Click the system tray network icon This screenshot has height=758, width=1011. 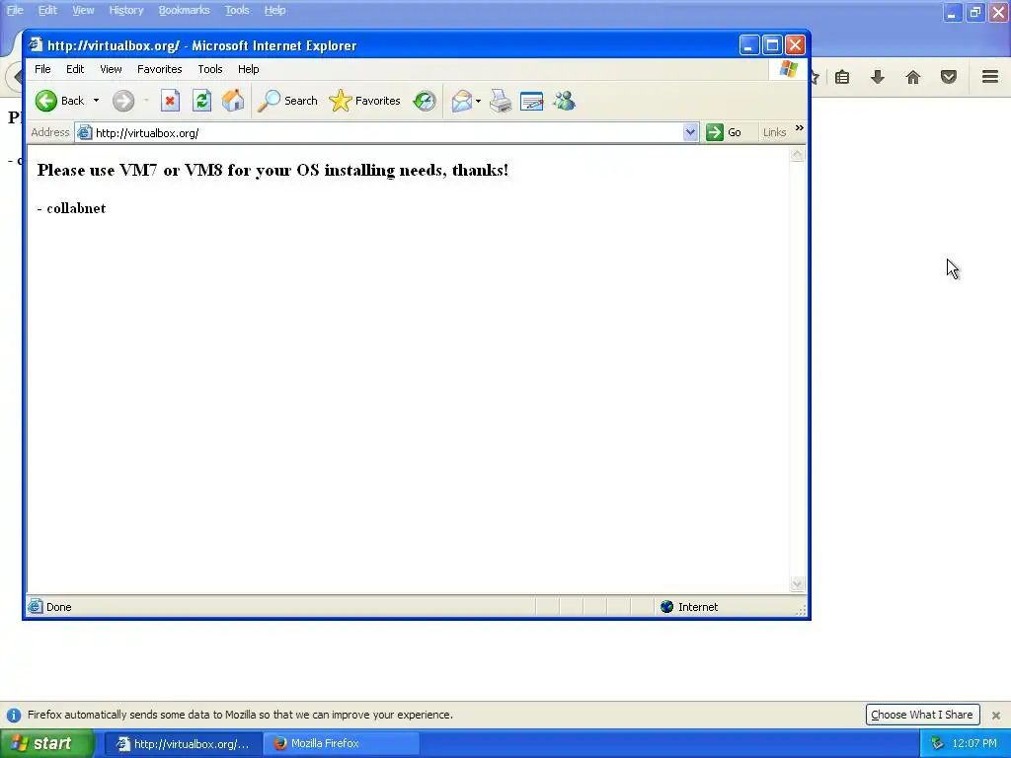pyautogui.click(x=937, y=744)
